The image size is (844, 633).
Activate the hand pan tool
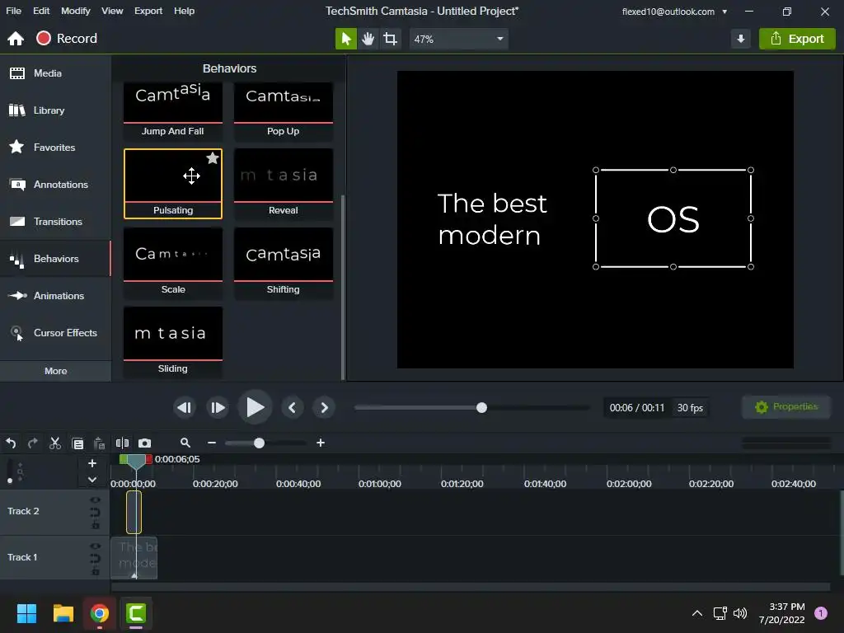tap(368, 39)
